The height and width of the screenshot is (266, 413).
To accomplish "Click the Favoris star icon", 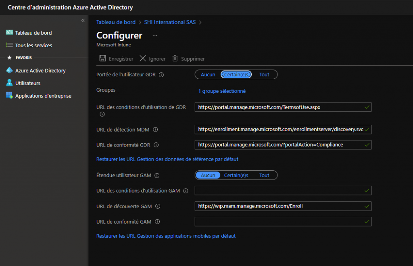I will pos(10,57).
